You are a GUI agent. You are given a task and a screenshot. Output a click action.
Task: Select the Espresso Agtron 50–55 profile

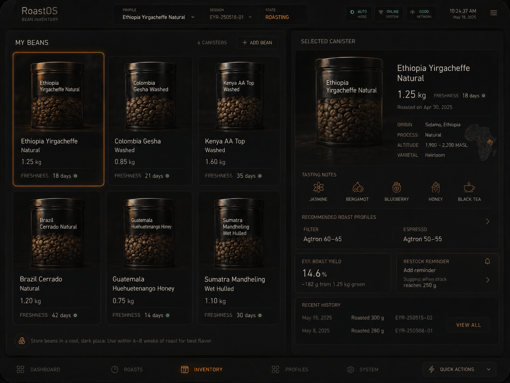(422, 235)
